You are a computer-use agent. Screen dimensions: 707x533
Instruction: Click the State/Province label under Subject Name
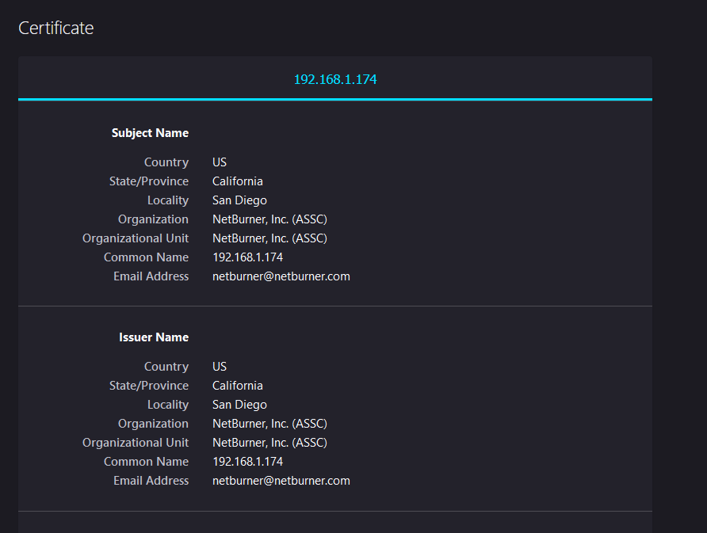(149, 181)
